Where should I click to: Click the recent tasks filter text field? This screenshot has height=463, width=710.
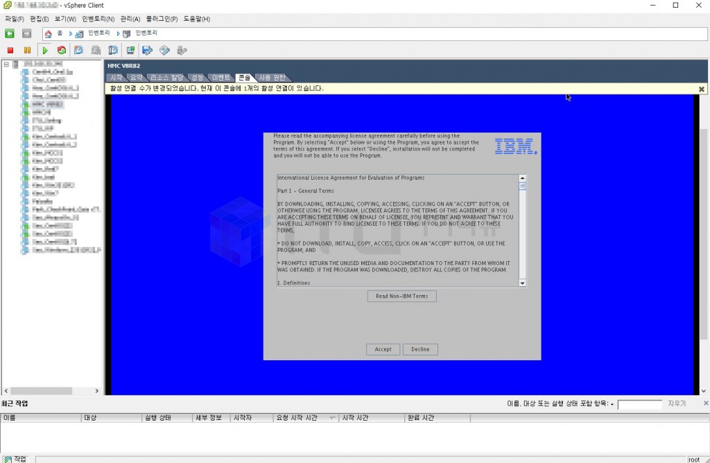pyautogui.click(x=639, y=404)
